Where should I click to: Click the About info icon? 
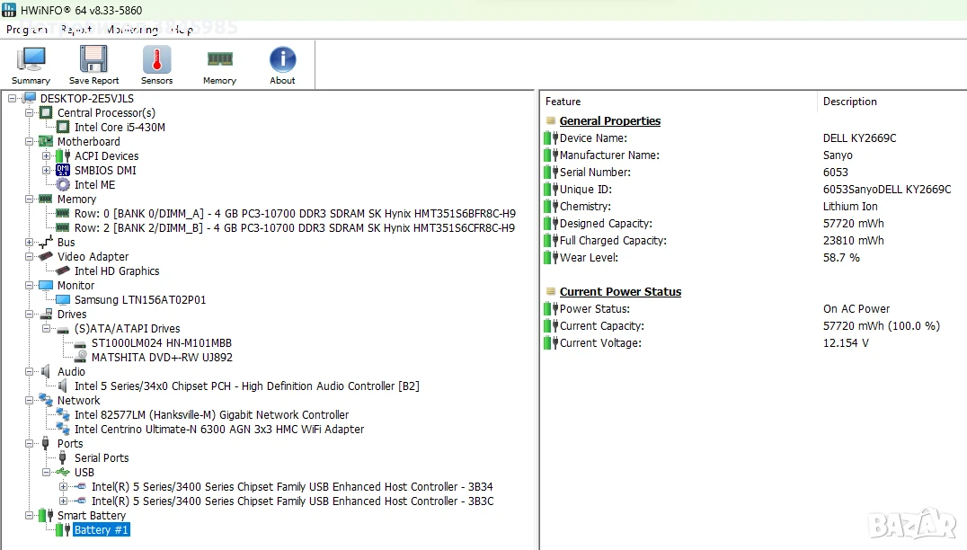[282, 59]
